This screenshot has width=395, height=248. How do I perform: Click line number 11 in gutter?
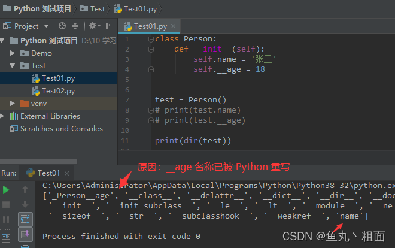coord(125,141)
